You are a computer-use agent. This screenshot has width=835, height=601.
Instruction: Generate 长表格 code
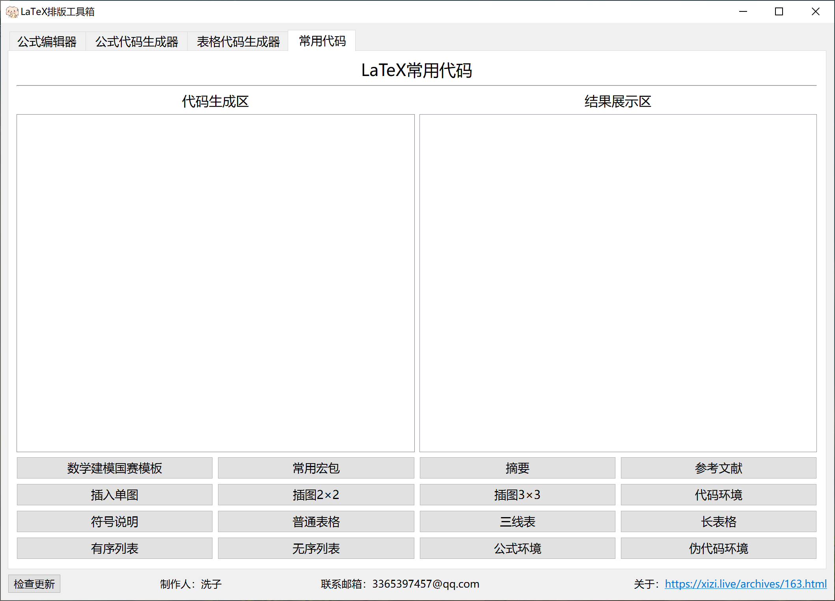tap(718, 521)
